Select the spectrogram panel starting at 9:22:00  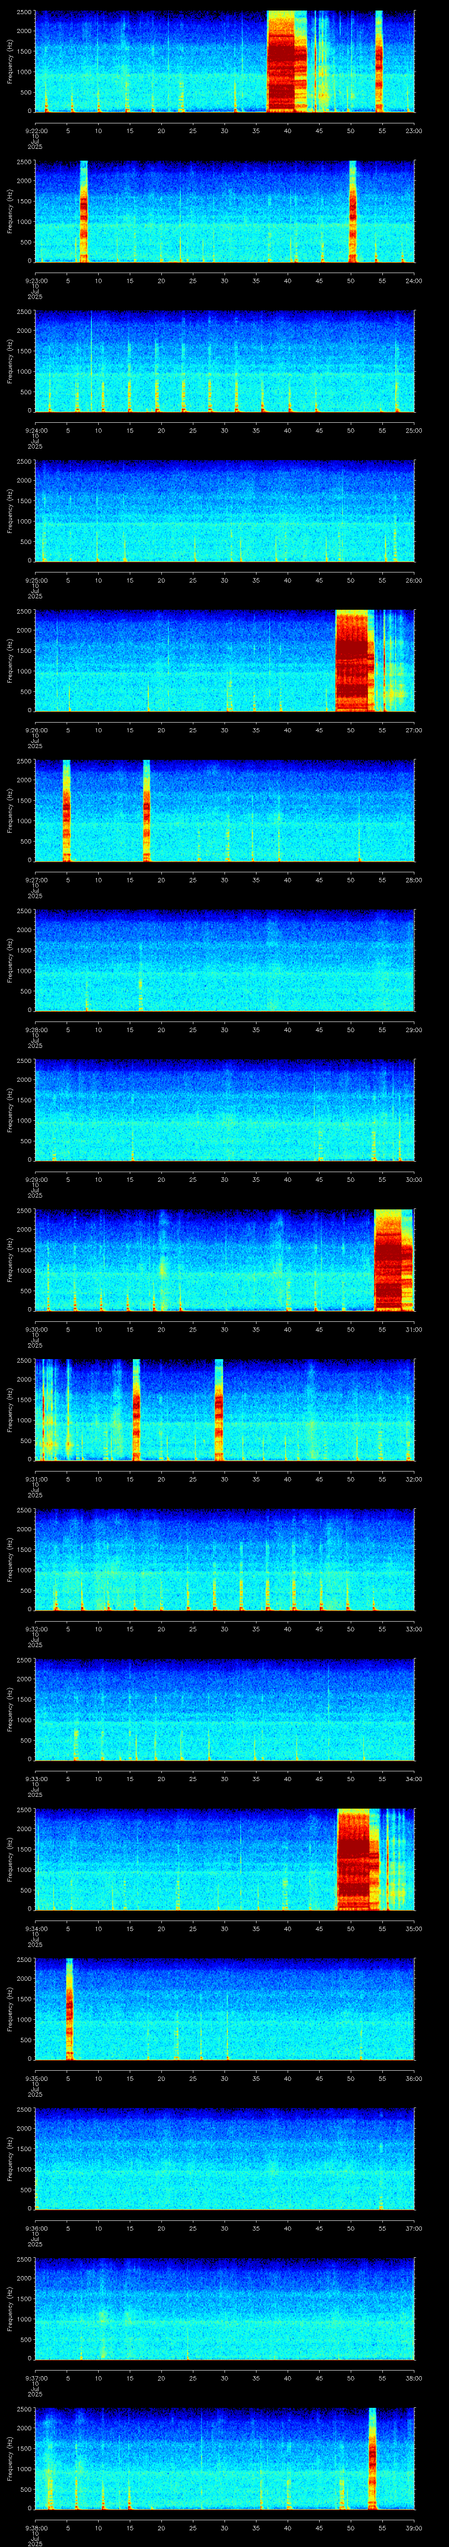tap(225, 61)
